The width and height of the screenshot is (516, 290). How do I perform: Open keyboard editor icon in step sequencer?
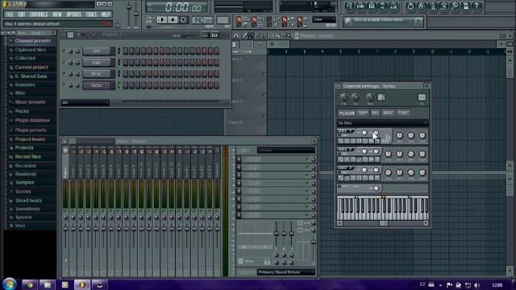[214, 35]
